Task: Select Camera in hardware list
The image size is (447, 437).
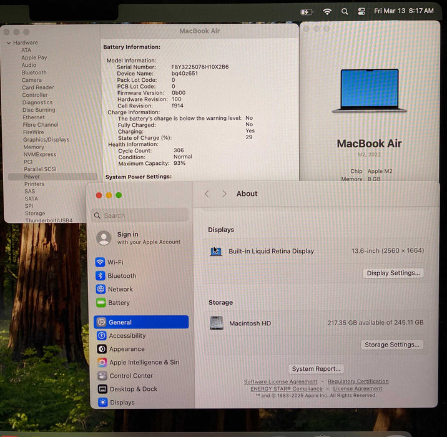Action: coord(32,80)
